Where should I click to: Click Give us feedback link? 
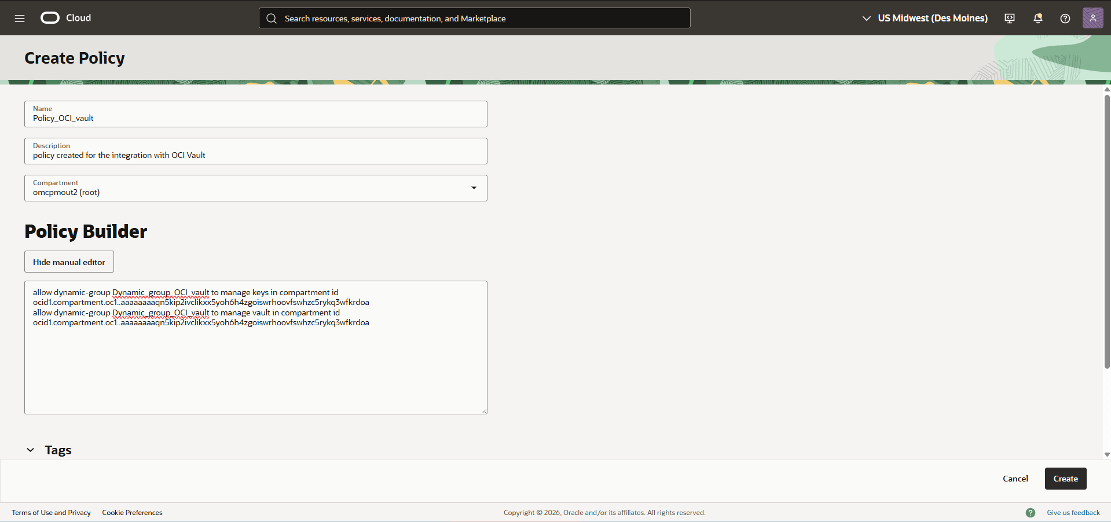click(1073, 513)
